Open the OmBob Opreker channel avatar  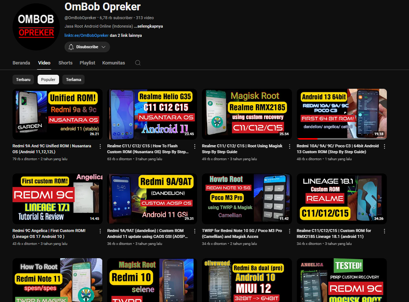[x=36, y=27]
